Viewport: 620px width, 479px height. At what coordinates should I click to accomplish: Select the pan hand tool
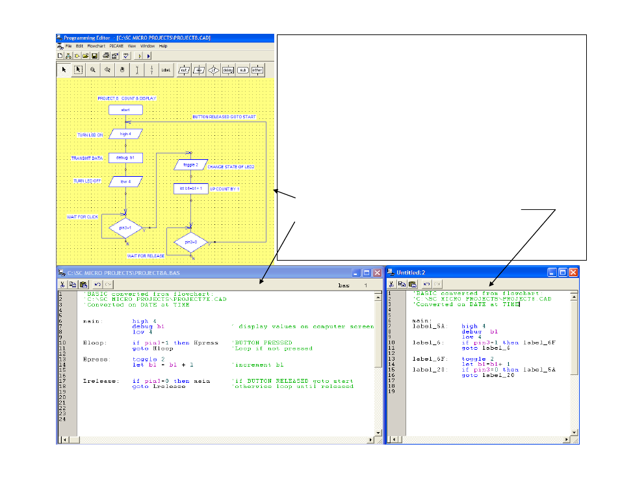pyautogui.click(x=122, y=70)
